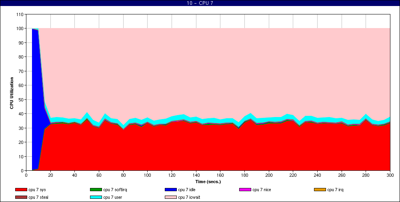Click the 'Time (secs.)' x-axis title

208,182
